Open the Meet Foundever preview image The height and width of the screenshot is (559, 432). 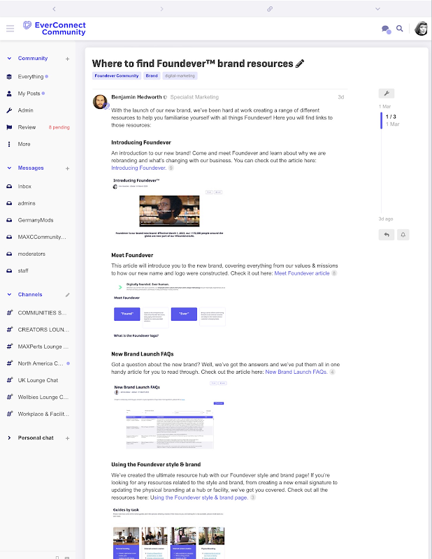click(x=169, y=310)
